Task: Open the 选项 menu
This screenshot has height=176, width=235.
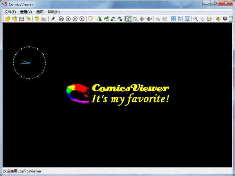Action: (x=40, y=12)
